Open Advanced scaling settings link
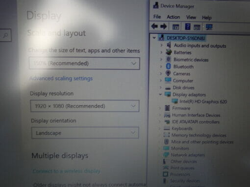The image size is (250, 187). tap(61, 79)
